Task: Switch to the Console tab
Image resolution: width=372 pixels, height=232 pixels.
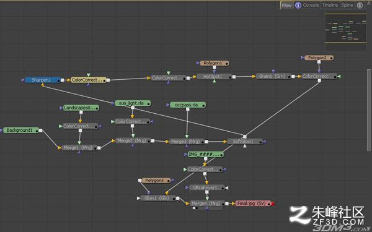Action: [311, 5]
